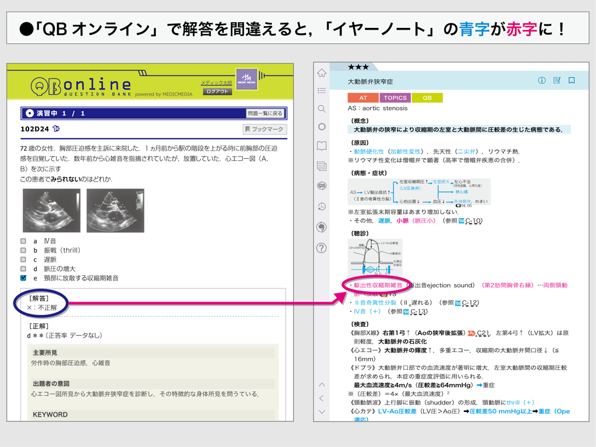Open settings via the gear icon
Screen dimensions: 596x447
coord(321,126)
